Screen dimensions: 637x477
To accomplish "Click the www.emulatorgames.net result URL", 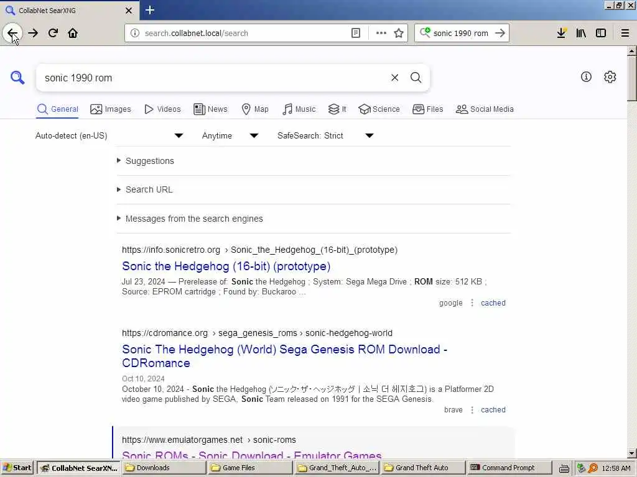I will click(x=209, y=440).
